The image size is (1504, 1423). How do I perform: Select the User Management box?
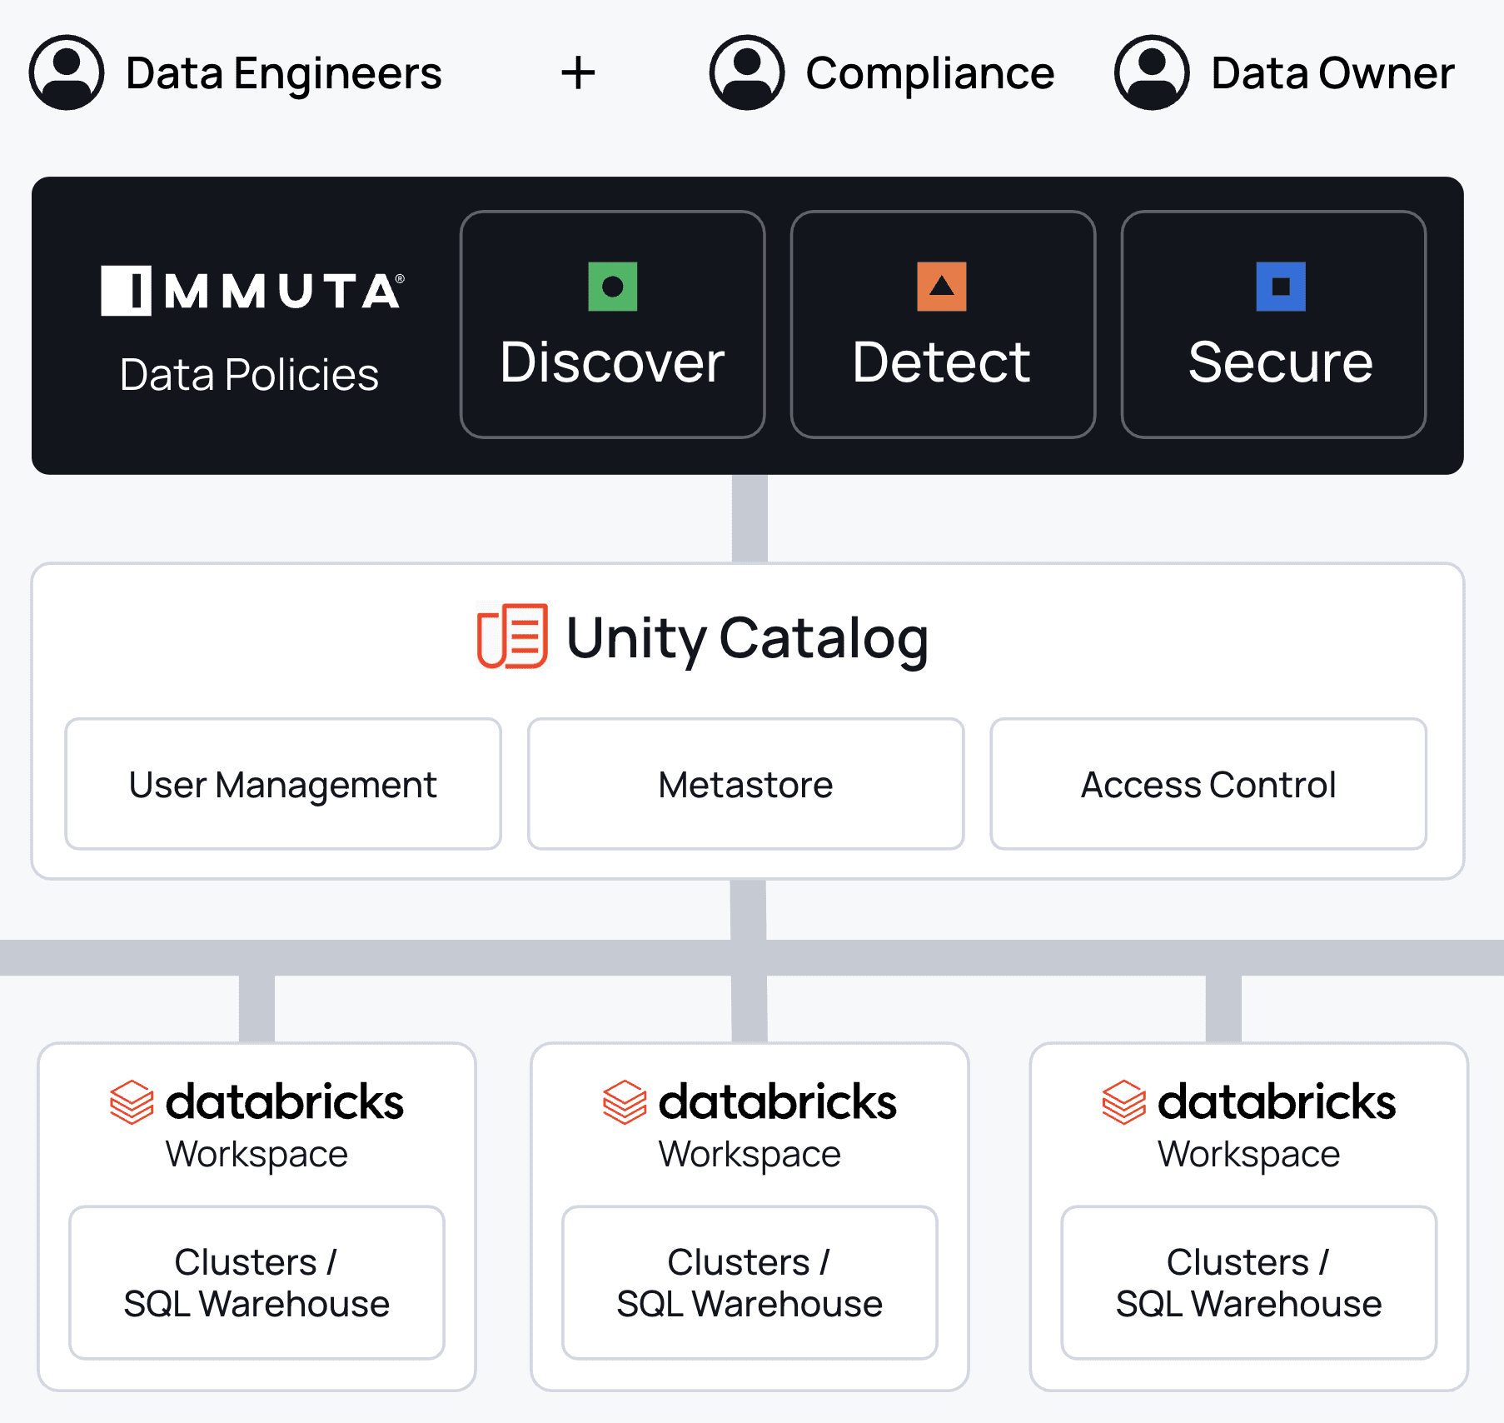(x=283, y=784)
